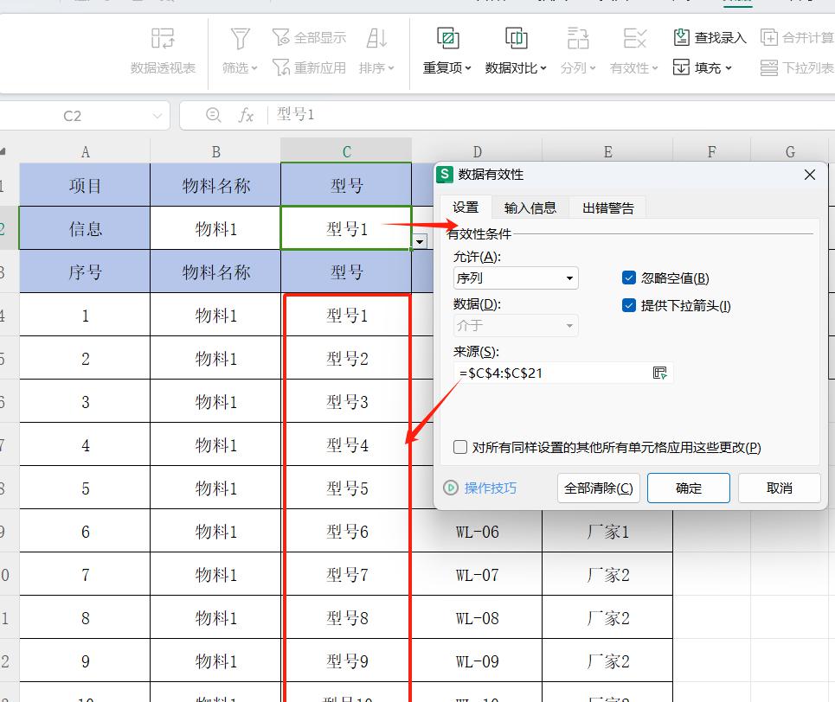Expand the 填充 dropdown arrow

coord(729,68)
